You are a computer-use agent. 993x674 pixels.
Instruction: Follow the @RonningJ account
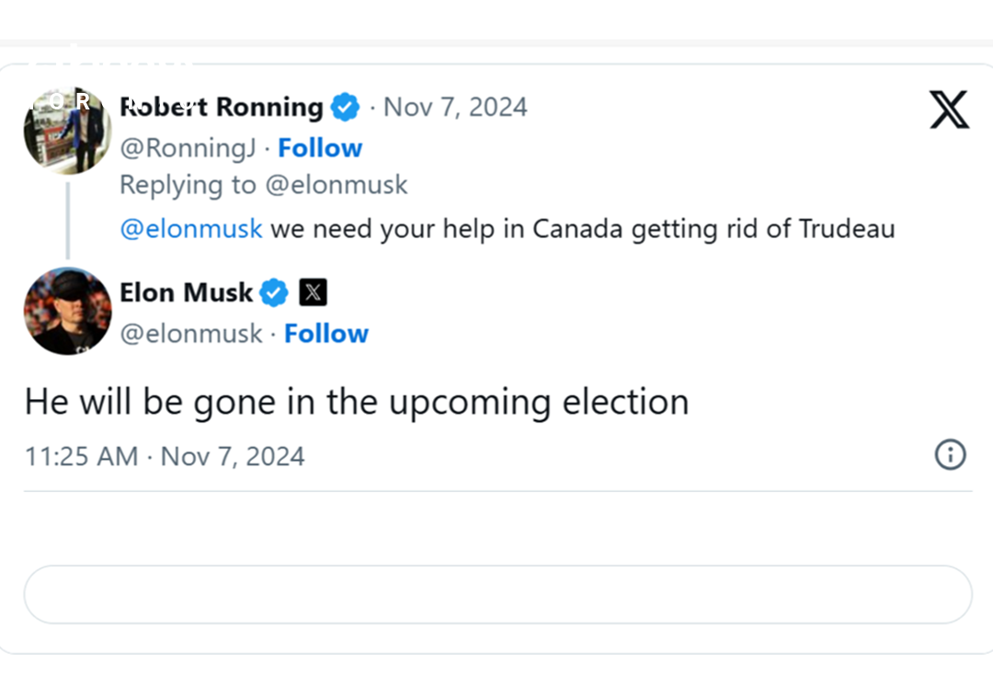(x=320, y=148)
